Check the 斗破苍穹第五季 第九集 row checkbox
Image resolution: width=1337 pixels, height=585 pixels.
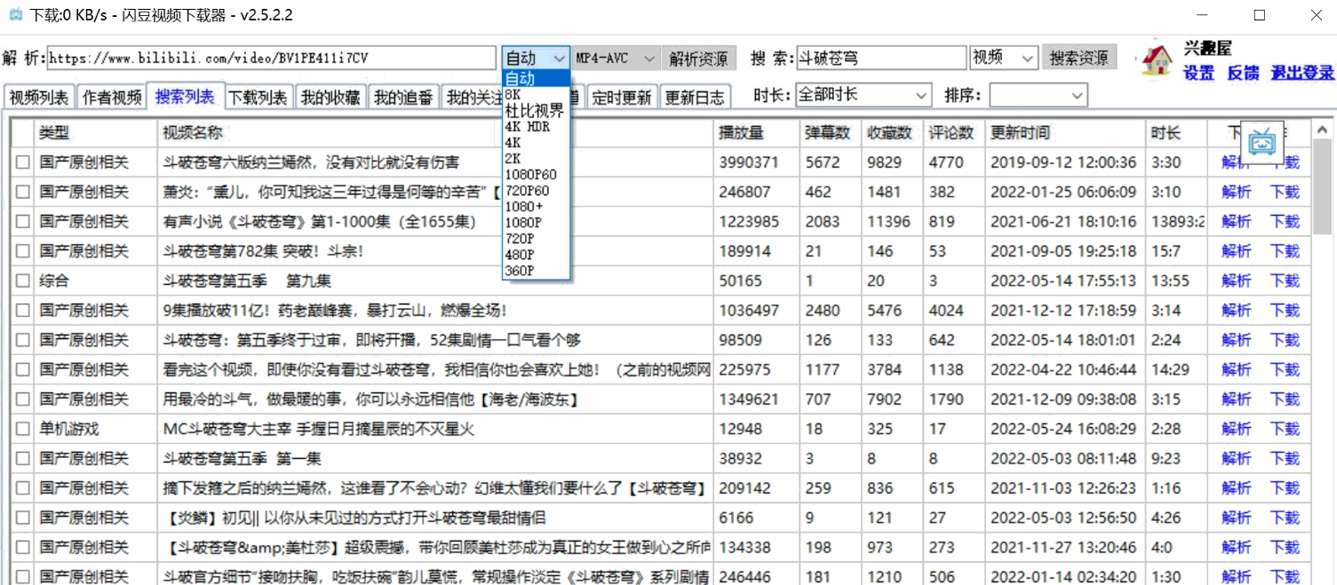click(x=22, y=281)
